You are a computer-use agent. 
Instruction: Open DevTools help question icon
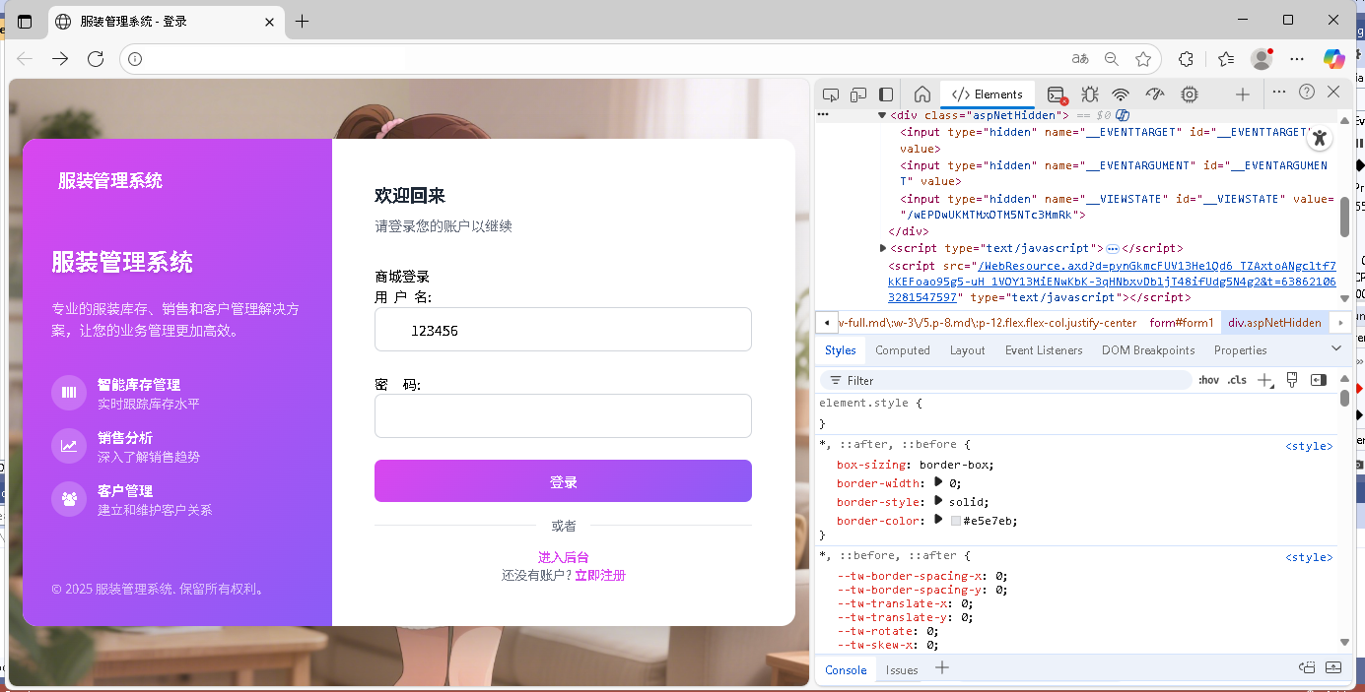[1307, 92]
